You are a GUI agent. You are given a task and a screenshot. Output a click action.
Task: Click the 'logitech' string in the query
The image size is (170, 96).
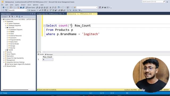[91, 34]
